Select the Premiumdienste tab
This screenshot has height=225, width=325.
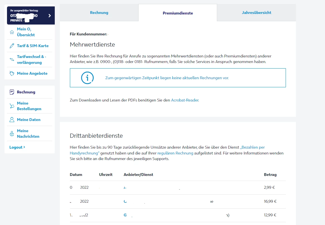click(x=178, y=13)
